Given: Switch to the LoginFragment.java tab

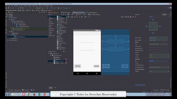Looking at the screenshot, I should tap(92, 12).
